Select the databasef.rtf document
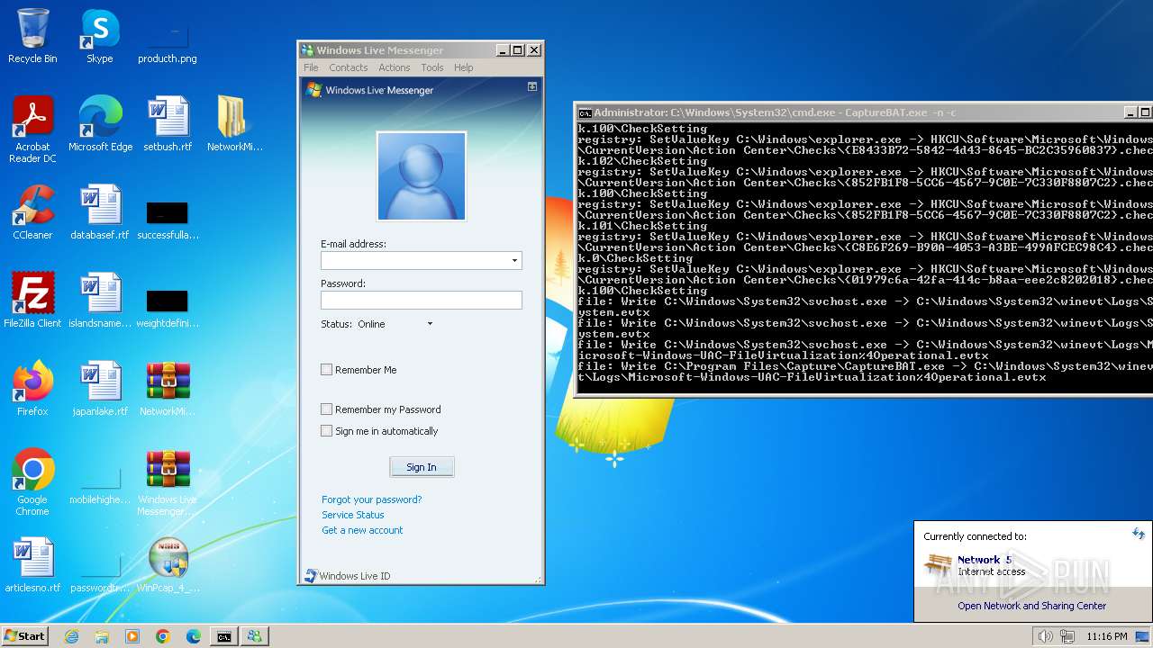 tap(100, 212)
